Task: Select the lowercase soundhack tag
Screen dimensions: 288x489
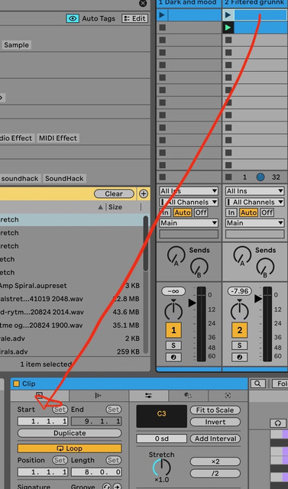Action: (x=20, y=179)
